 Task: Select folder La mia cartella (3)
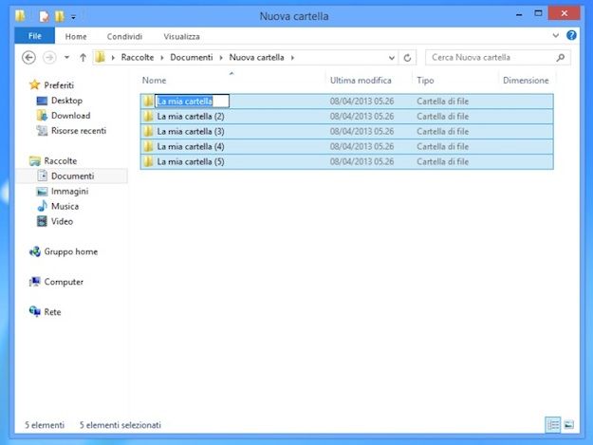click(x=347, y=132)
